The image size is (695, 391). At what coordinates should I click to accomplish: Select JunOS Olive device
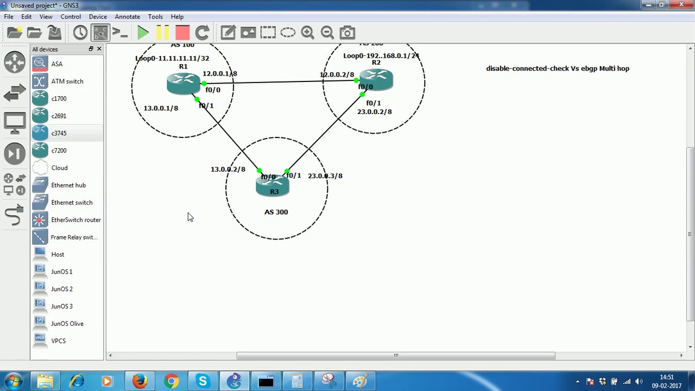point(67,324)
